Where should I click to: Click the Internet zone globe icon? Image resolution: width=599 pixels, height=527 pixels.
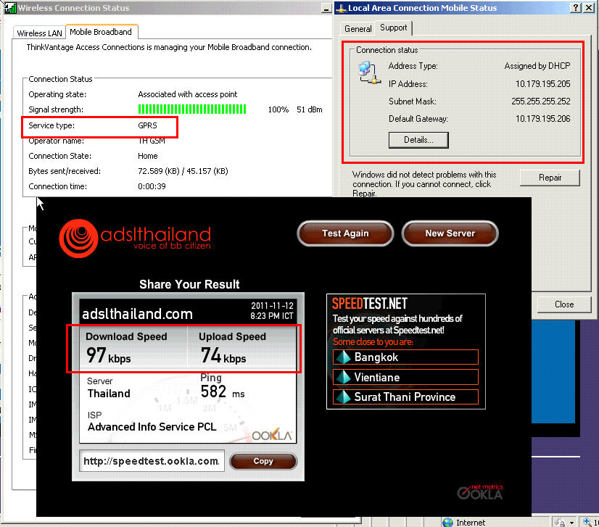pyautogui.click(x=447, y=522)
